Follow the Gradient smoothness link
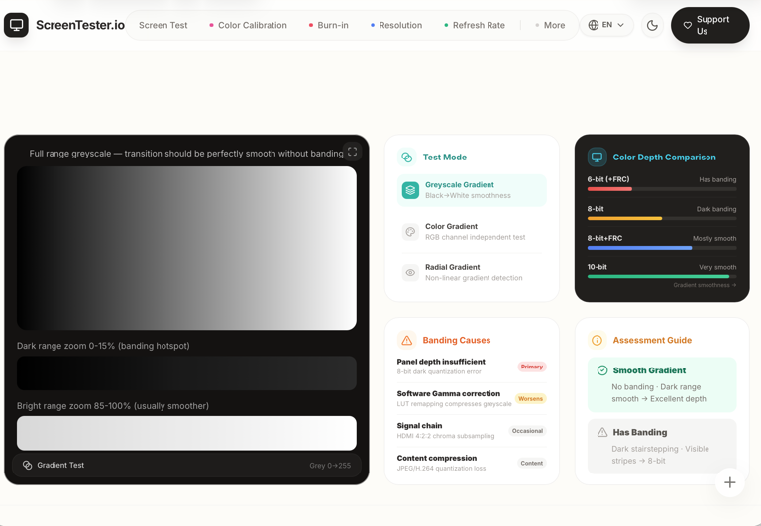The image size is (761, 526). pyautogui.click(x=705, y=285)
